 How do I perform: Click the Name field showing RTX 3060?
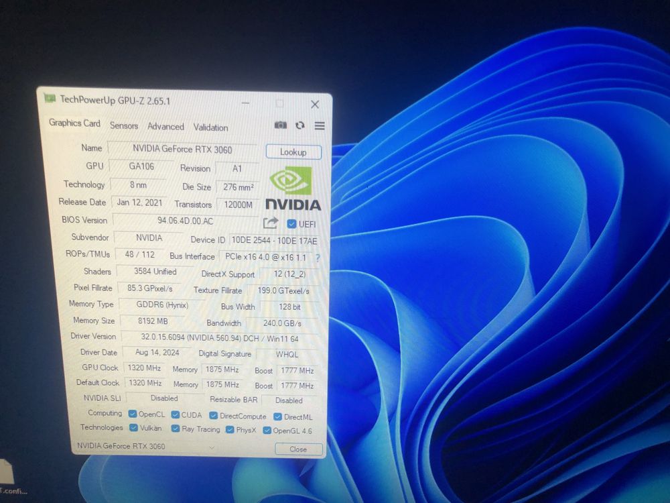click(x=182, y=150)
